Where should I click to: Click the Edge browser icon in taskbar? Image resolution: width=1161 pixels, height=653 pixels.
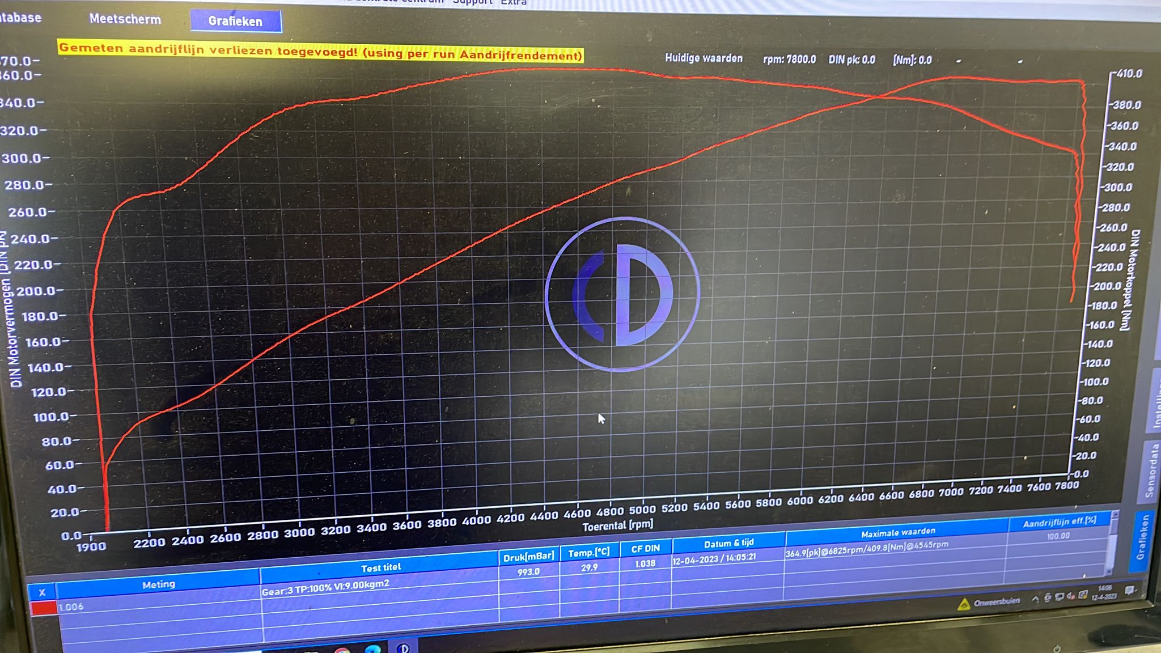point(372,650)
